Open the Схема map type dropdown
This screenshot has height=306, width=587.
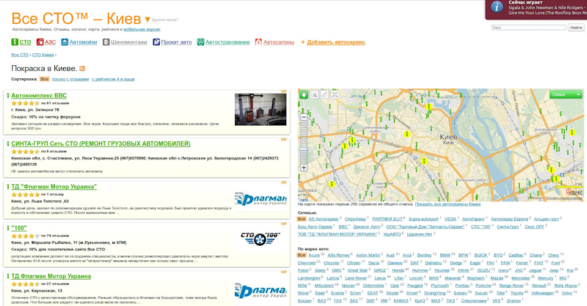(x=566, y=95)
